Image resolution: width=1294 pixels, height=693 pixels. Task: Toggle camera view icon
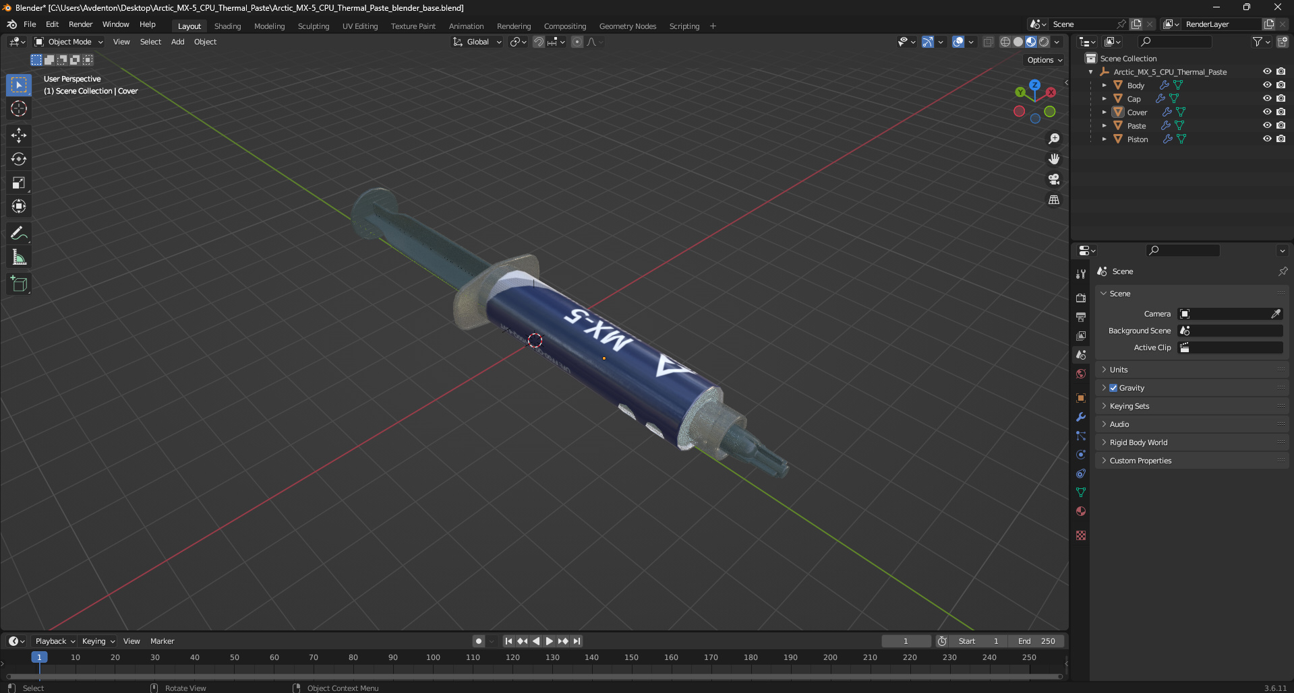tap(1054, 179)
